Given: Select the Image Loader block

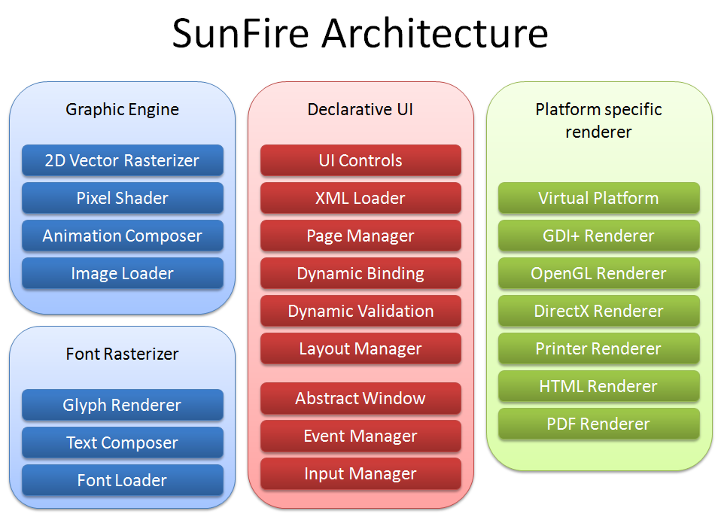Looking at the screenshot, I should (123, 273).
